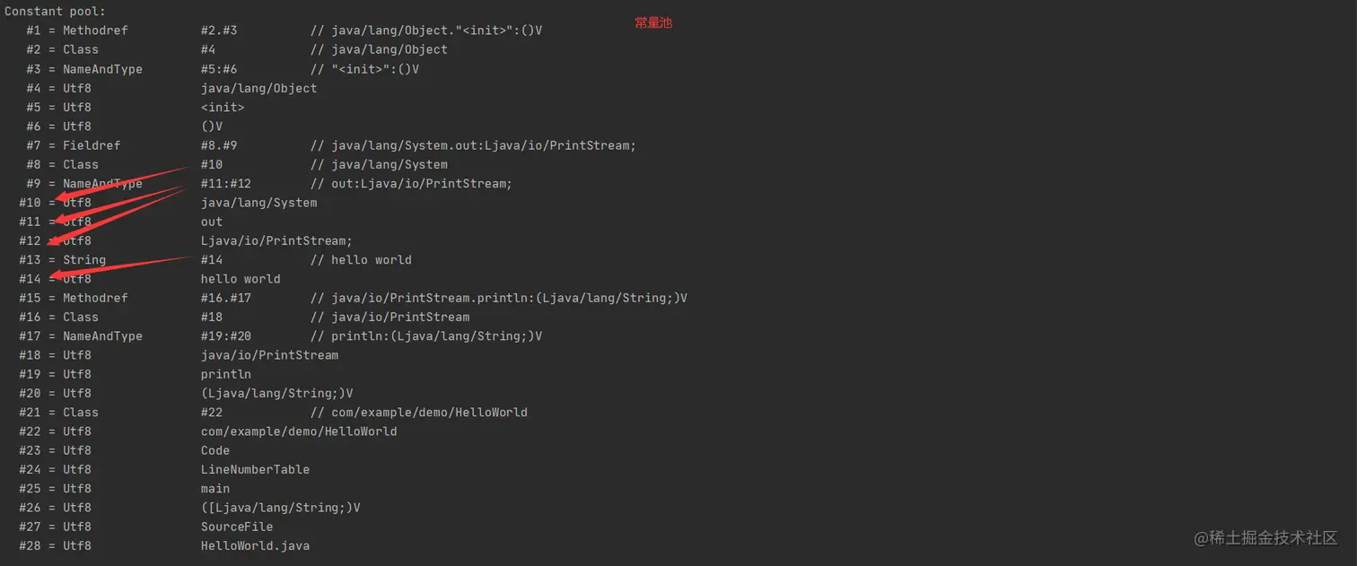Click the red 常量池 annotation label
This screenshot has height=566, width=1357.
[x=652, y=23]
